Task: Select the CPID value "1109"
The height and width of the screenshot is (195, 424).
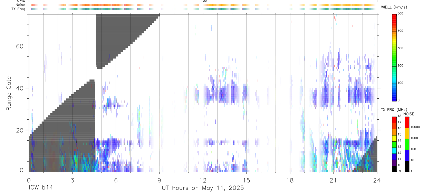Action: (x=203, y=1)
